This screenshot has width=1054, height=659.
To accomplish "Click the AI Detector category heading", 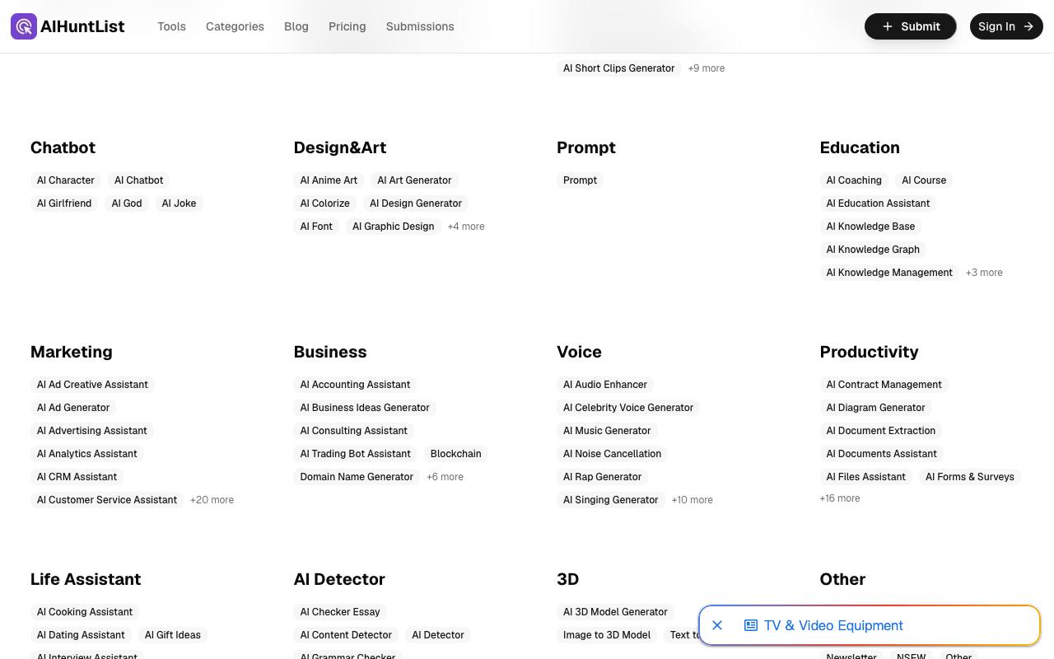I will (339, 579).
